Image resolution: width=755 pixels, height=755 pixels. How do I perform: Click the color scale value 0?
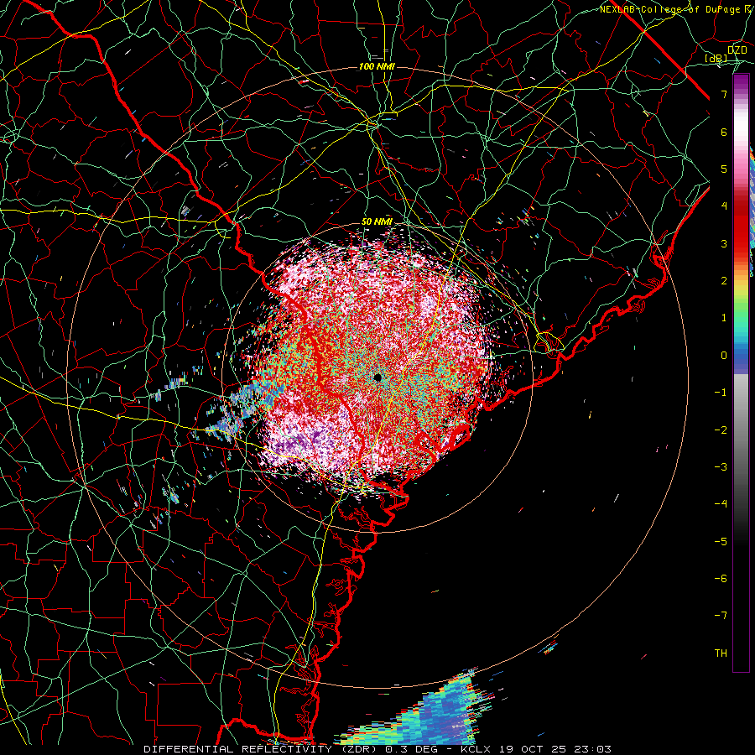(x=724, y=356)
